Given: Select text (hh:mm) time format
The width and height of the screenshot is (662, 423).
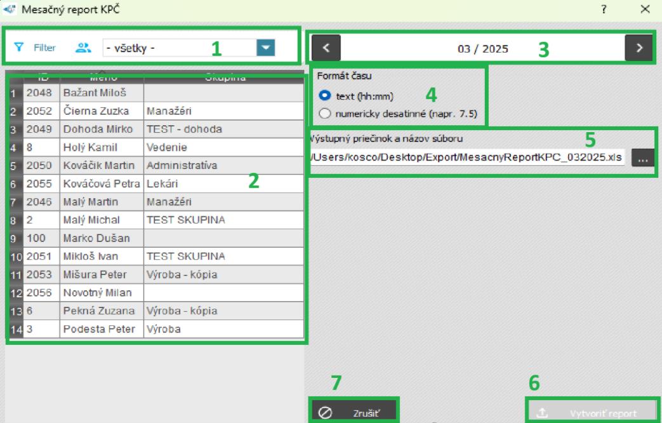Looking at the screenshot, I should click(326, 95).
